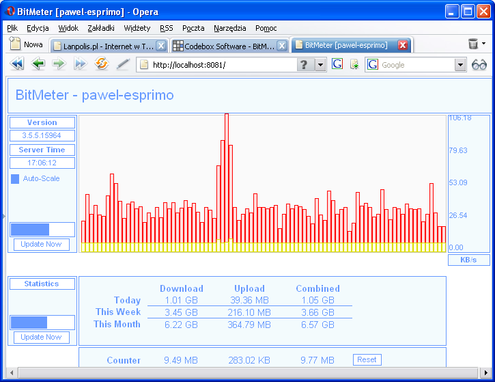Click the wand icon in the toolbar
Image resolution: width=495 pixels, height=382 pixels.
click(123, 64)
